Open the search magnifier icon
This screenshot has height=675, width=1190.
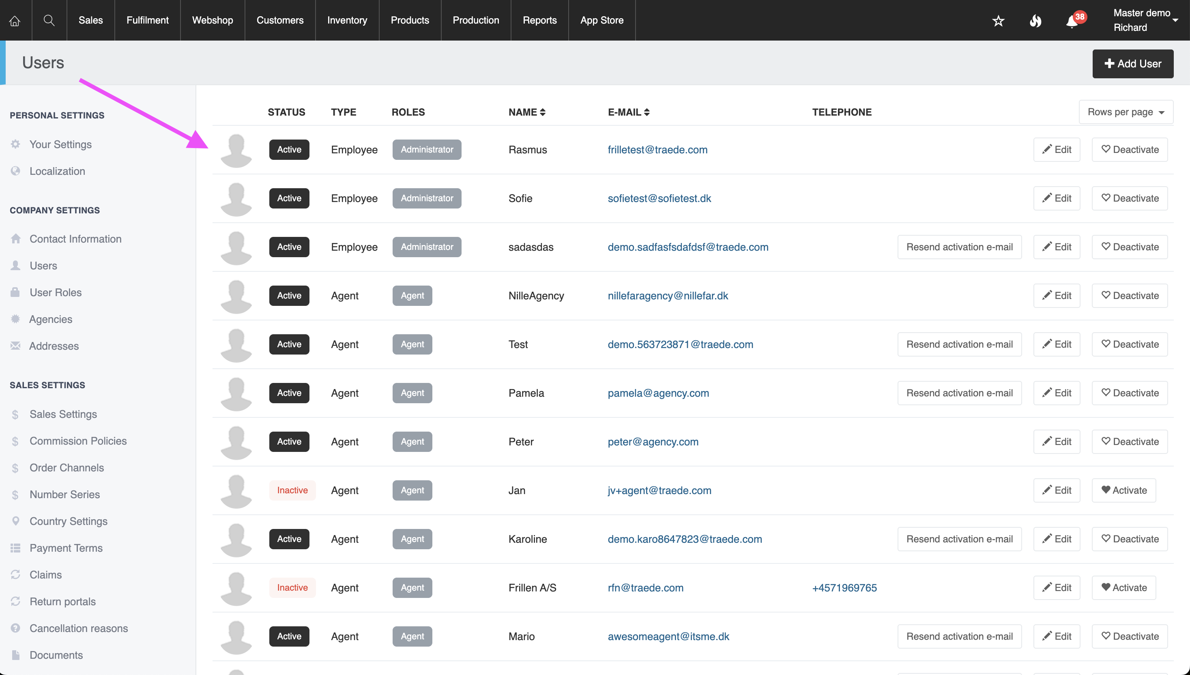(49, 20)
